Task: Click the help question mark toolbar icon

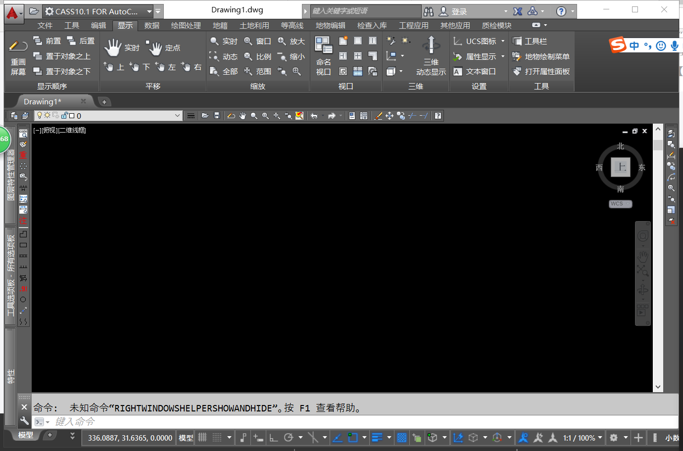Action: click(438, 116)
